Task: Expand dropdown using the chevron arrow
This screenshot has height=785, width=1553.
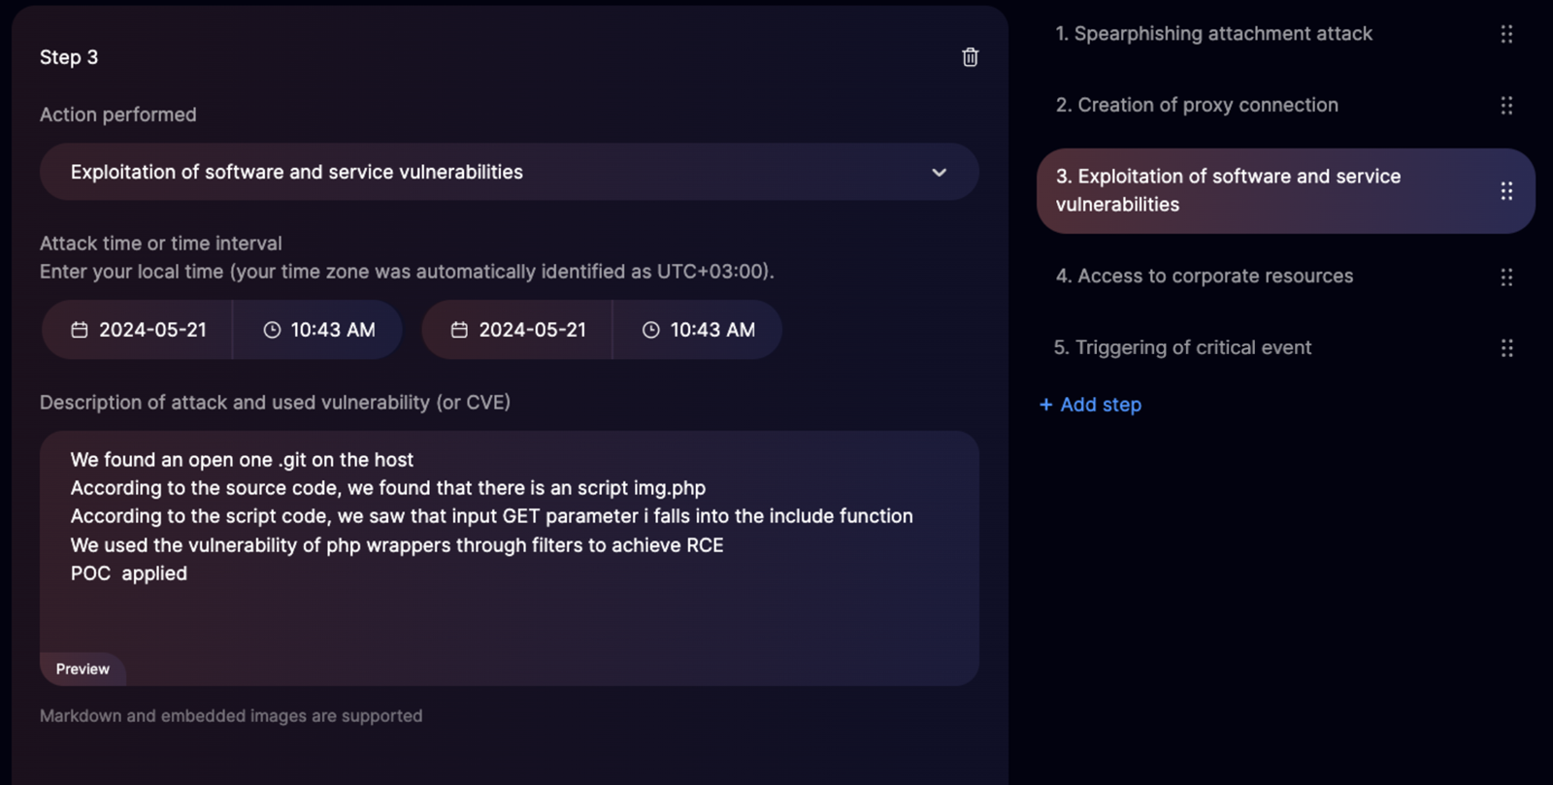Action: pyautogui.click(x=939, y=173)
